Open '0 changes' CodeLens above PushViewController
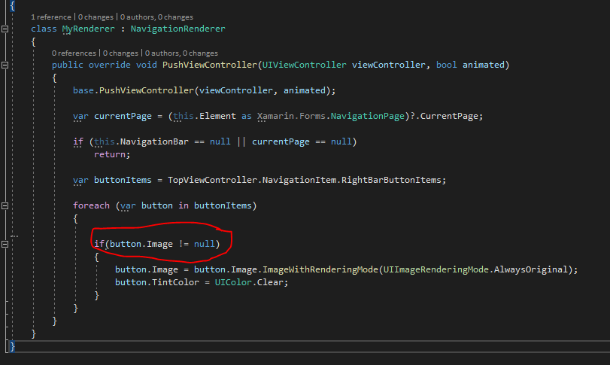Screen dimensions: 610x365 120,53
